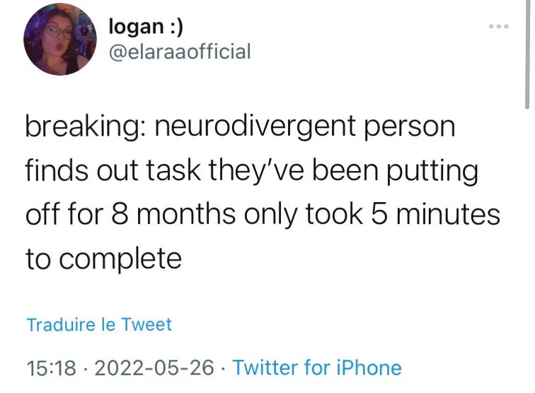Image resolution: width=535 pixels, height=393 pixels.
Task: Open the 'logan :)' display name profile
Action: (x=146, y=27)
